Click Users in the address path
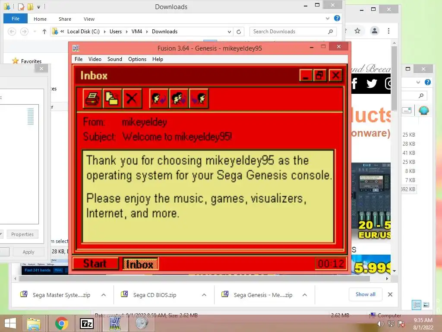 116,32
